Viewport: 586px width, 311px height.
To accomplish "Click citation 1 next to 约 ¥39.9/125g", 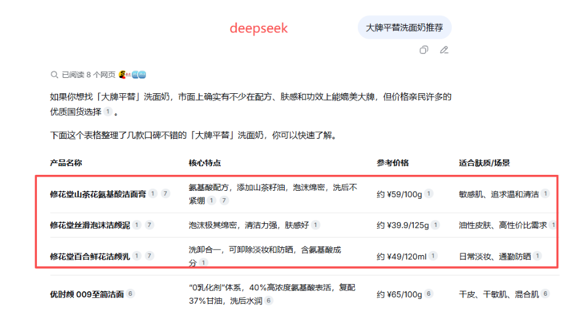I will [435, 225].
